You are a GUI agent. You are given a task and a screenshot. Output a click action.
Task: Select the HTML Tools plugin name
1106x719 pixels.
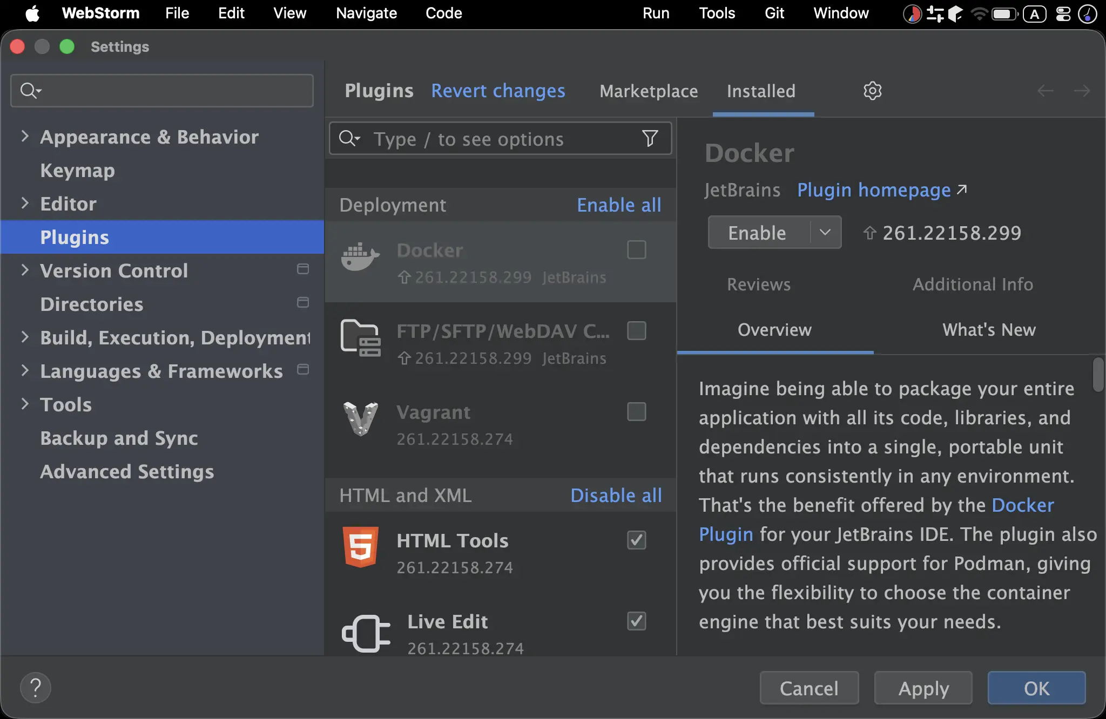pos(452,541)
